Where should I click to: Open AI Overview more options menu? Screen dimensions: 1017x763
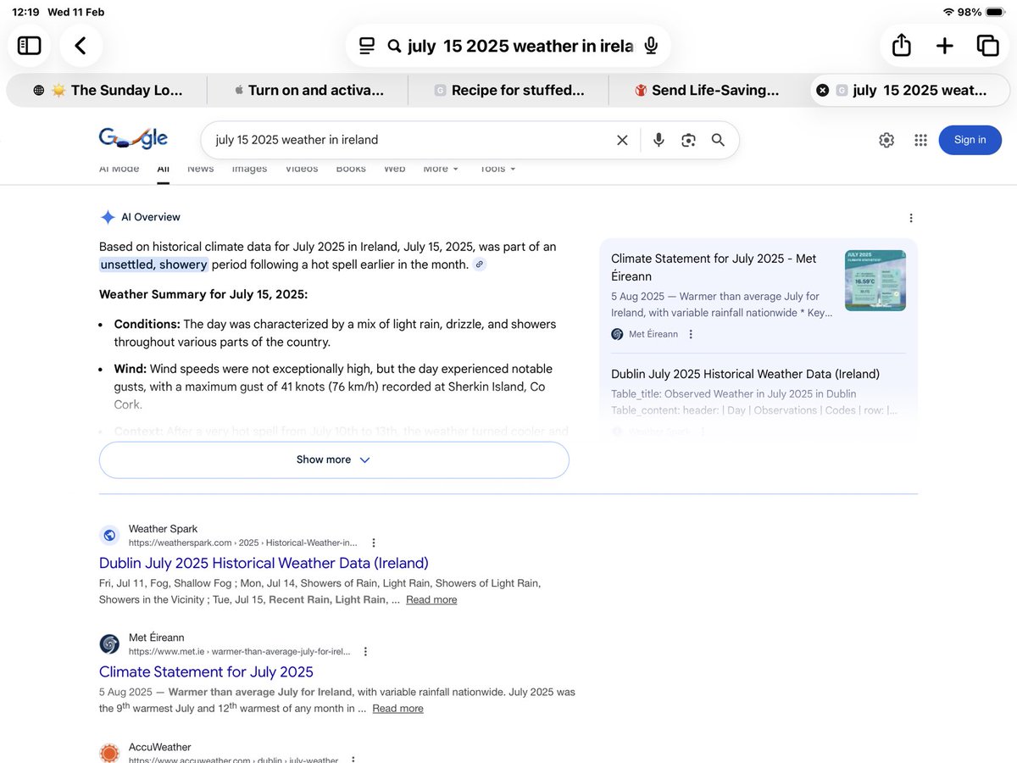[911, 218]
